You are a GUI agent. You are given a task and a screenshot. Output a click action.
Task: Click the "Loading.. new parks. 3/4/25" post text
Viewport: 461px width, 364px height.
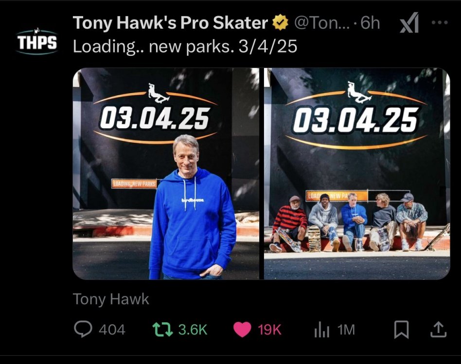[185, 47]
